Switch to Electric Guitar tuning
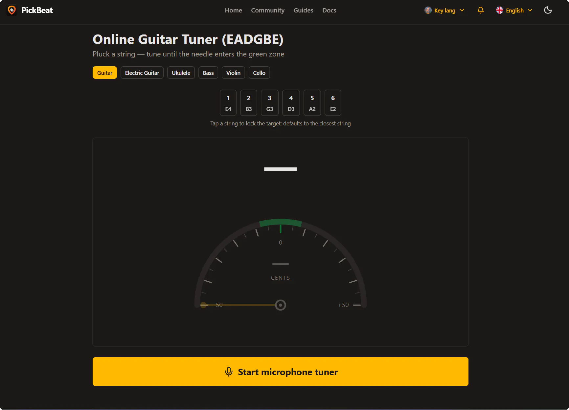This screenshot has height=410, width=569. [142, 73]
